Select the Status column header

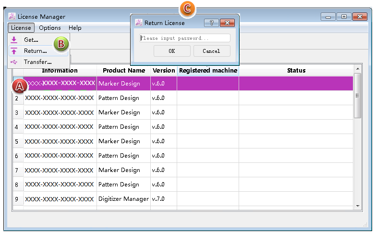pos(296,71)
